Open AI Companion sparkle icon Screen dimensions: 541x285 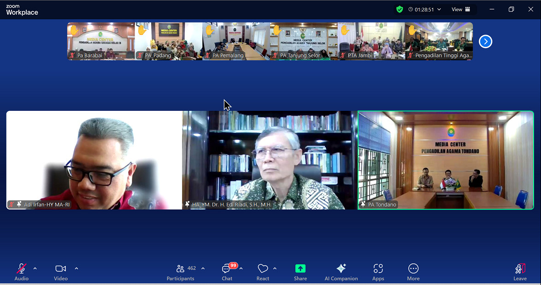pos(341,269)
